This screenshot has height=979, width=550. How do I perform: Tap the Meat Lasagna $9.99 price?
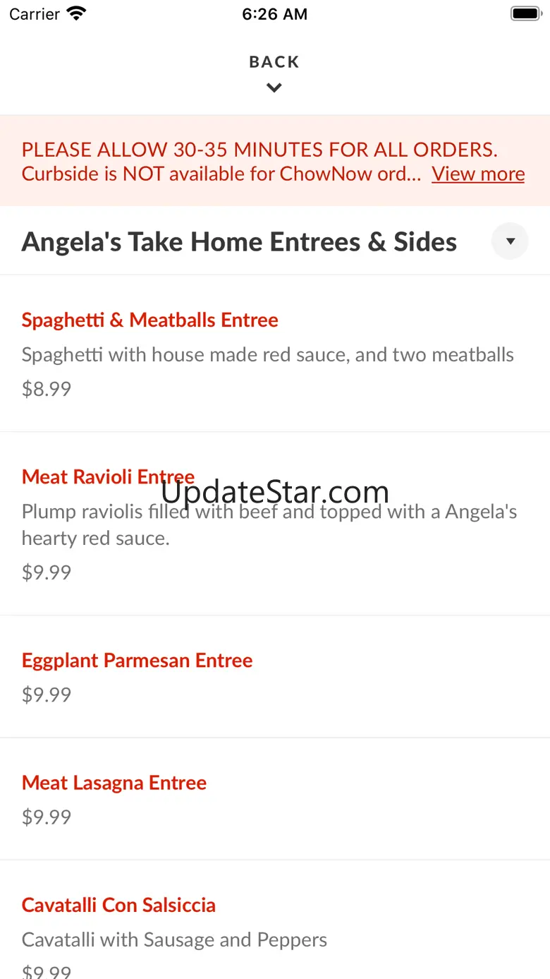pos(47,817)
